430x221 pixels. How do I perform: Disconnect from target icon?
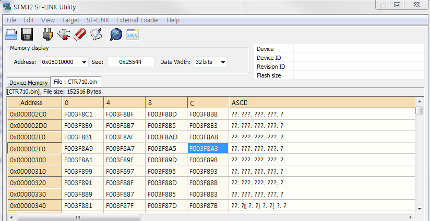(64, 34)
